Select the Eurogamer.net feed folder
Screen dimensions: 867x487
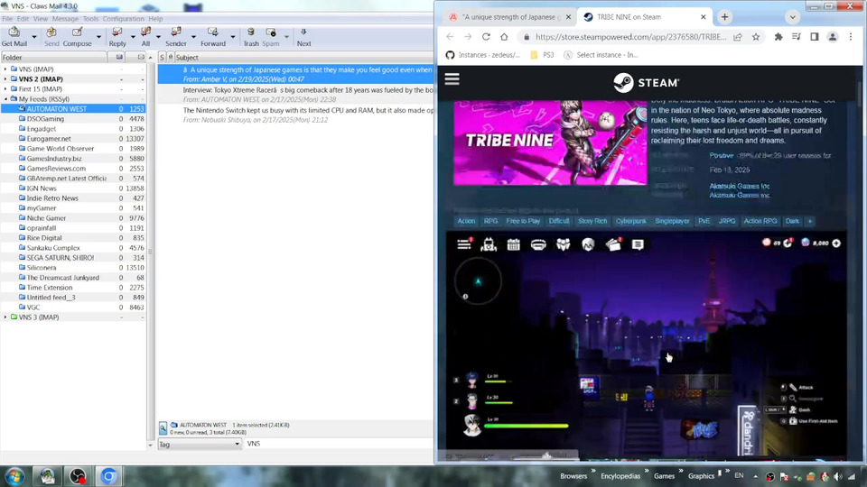49,139
